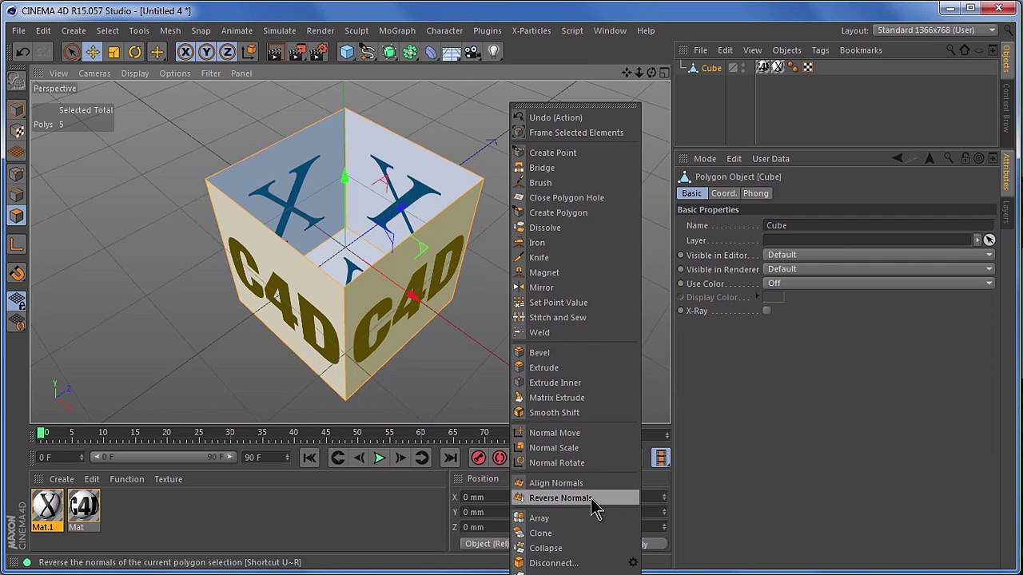Viewport: 1023px width, 575px height.
Task: Click the lock icon in Attributes manager
Action: pyautogui.click(x=965, y=158)
